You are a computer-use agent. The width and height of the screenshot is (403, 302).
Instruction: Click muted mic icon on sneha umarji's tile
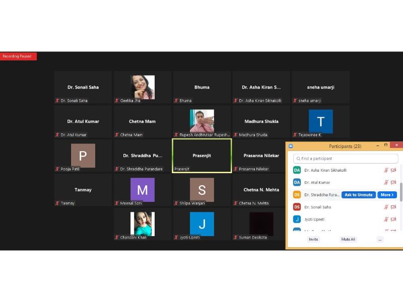[x=295, y=101]
